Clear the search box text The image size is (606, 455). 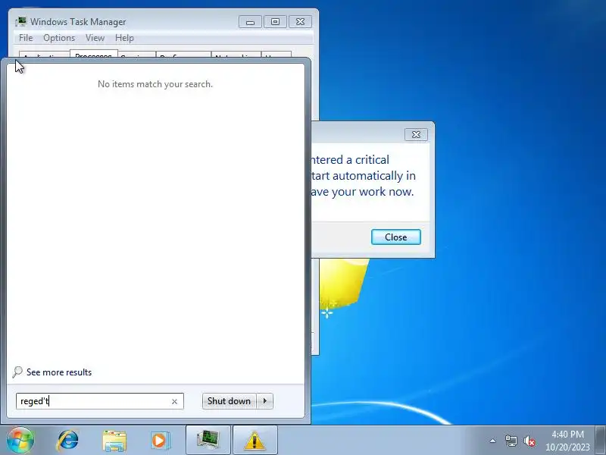[174, 402]
